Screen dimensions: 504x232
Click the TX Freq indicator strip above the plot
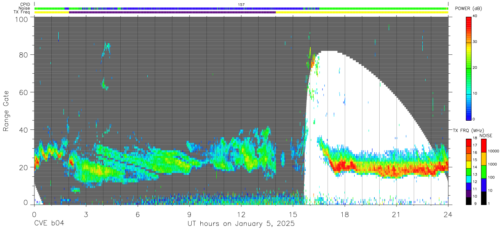pyautogui.click(x=241, y=12)
